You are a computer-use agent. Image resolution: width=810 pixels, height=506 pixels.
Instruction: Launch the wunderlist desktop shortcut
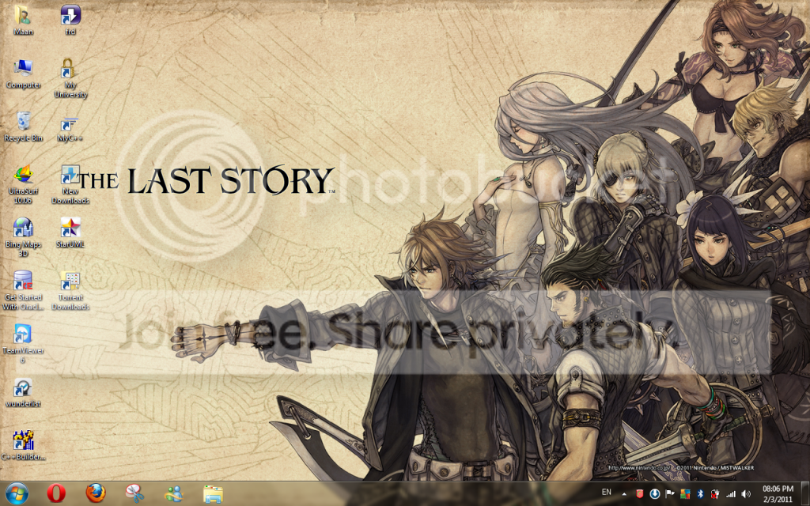click(x=23, y=392)
